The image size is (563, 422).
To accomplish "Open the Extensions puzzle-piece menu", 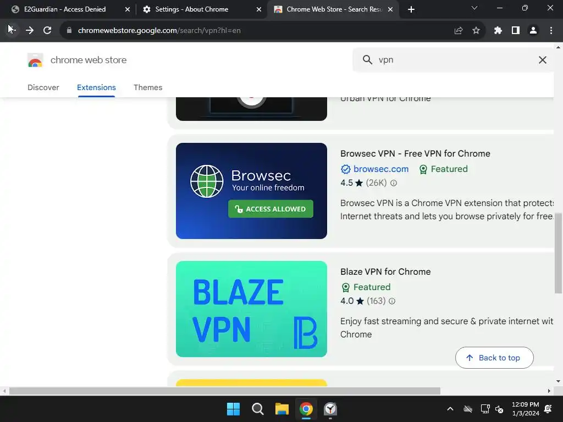I will point(498,31).
